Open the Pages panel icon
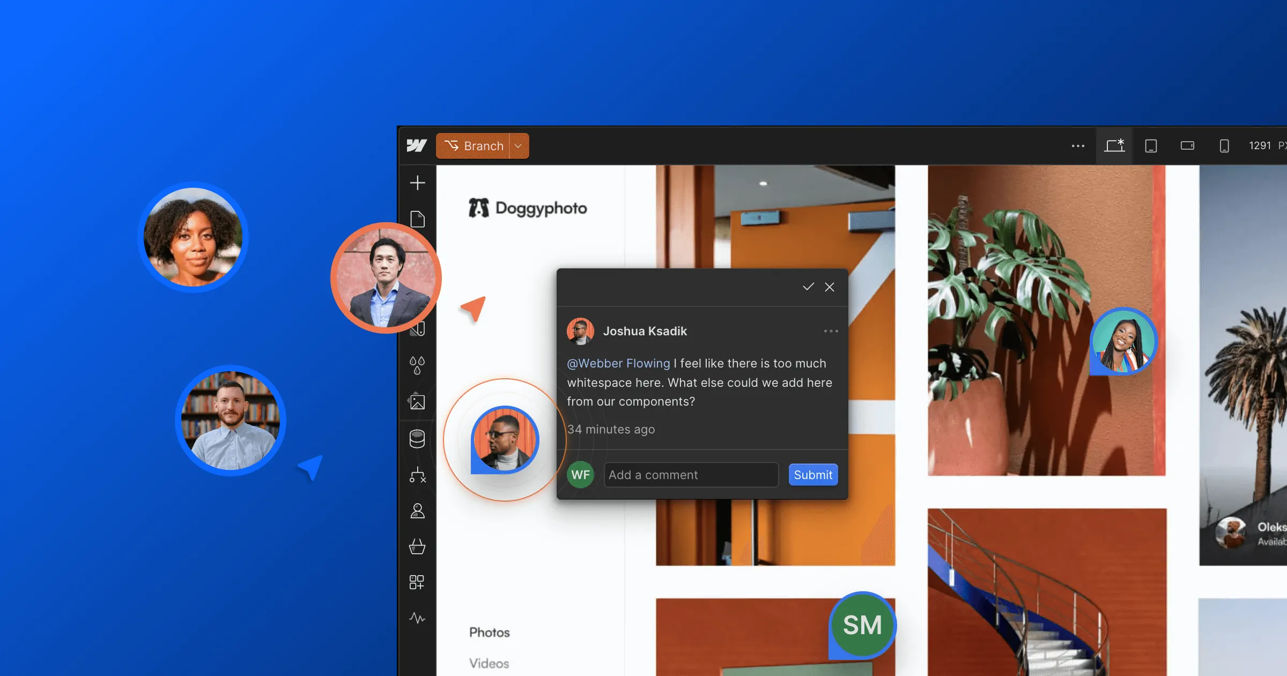Viewport: 1287px width, 676px height. [417, 219]
